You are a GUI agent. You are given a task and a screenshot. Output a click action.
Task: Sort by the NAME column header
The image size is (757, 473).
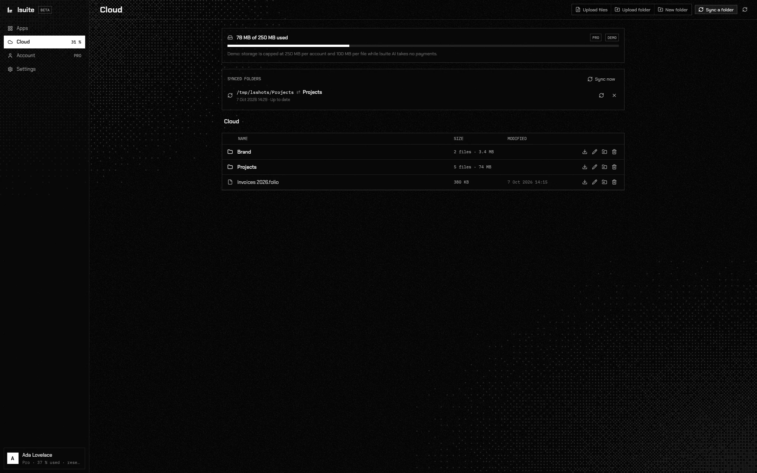tap(243, 138)
